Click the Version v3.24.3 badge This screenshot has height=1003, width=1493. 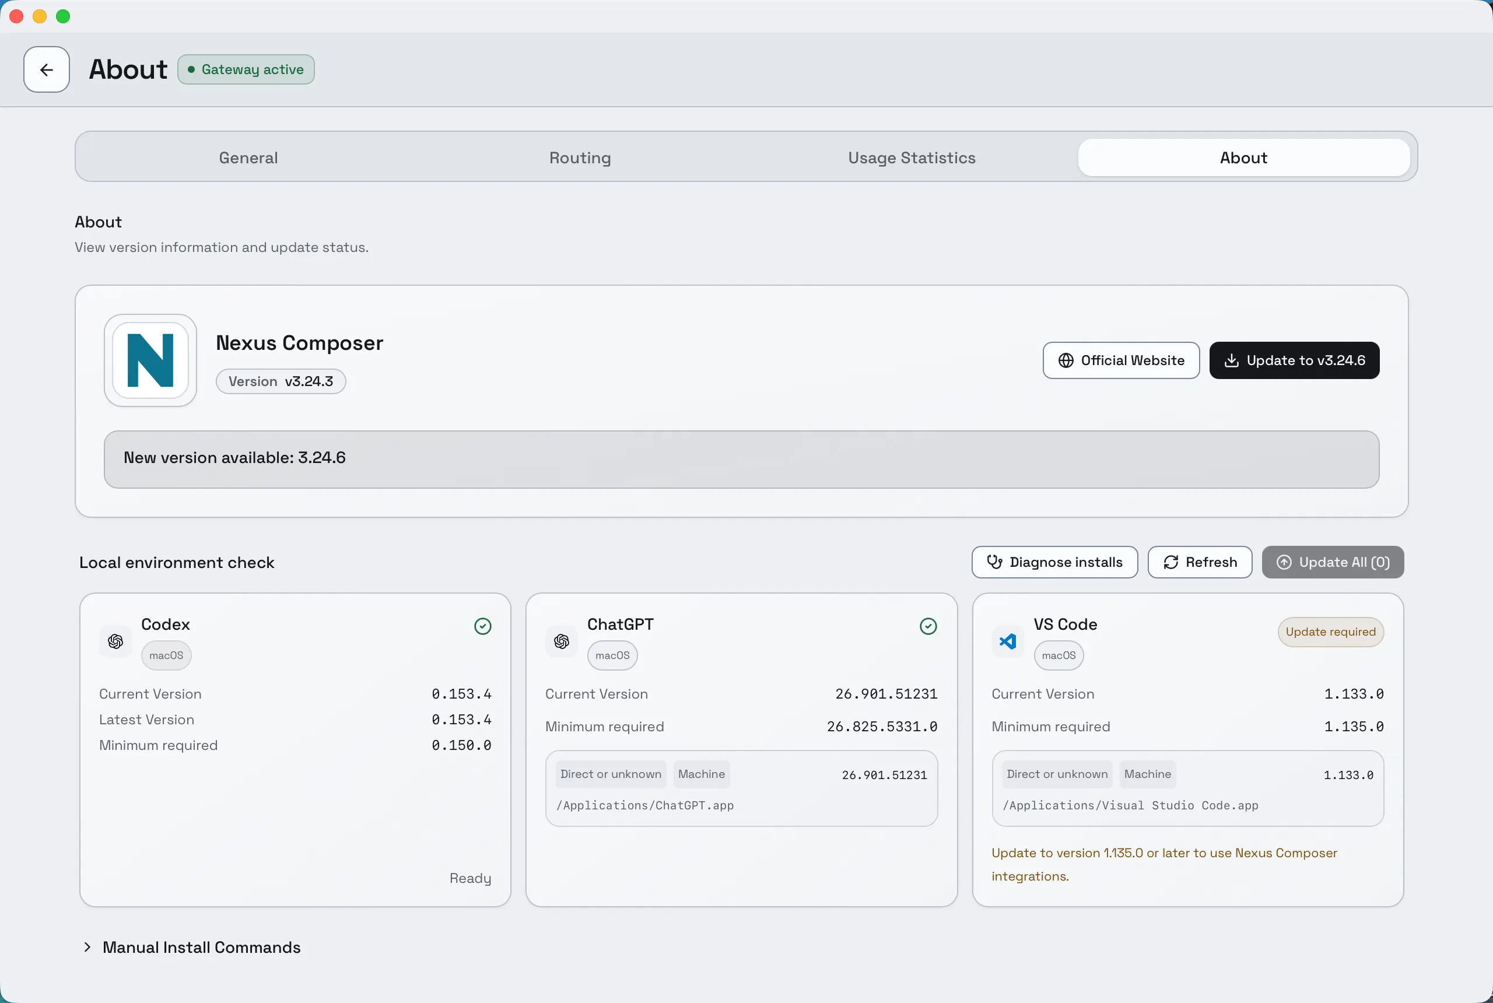coord(281,381)
